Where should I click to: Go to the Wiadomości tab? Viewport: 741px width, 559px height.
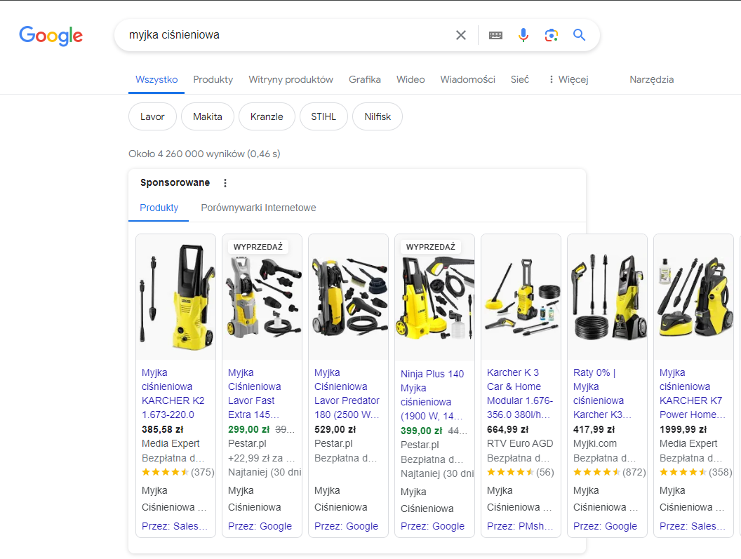pyautogui.click(x=468, y=79)
